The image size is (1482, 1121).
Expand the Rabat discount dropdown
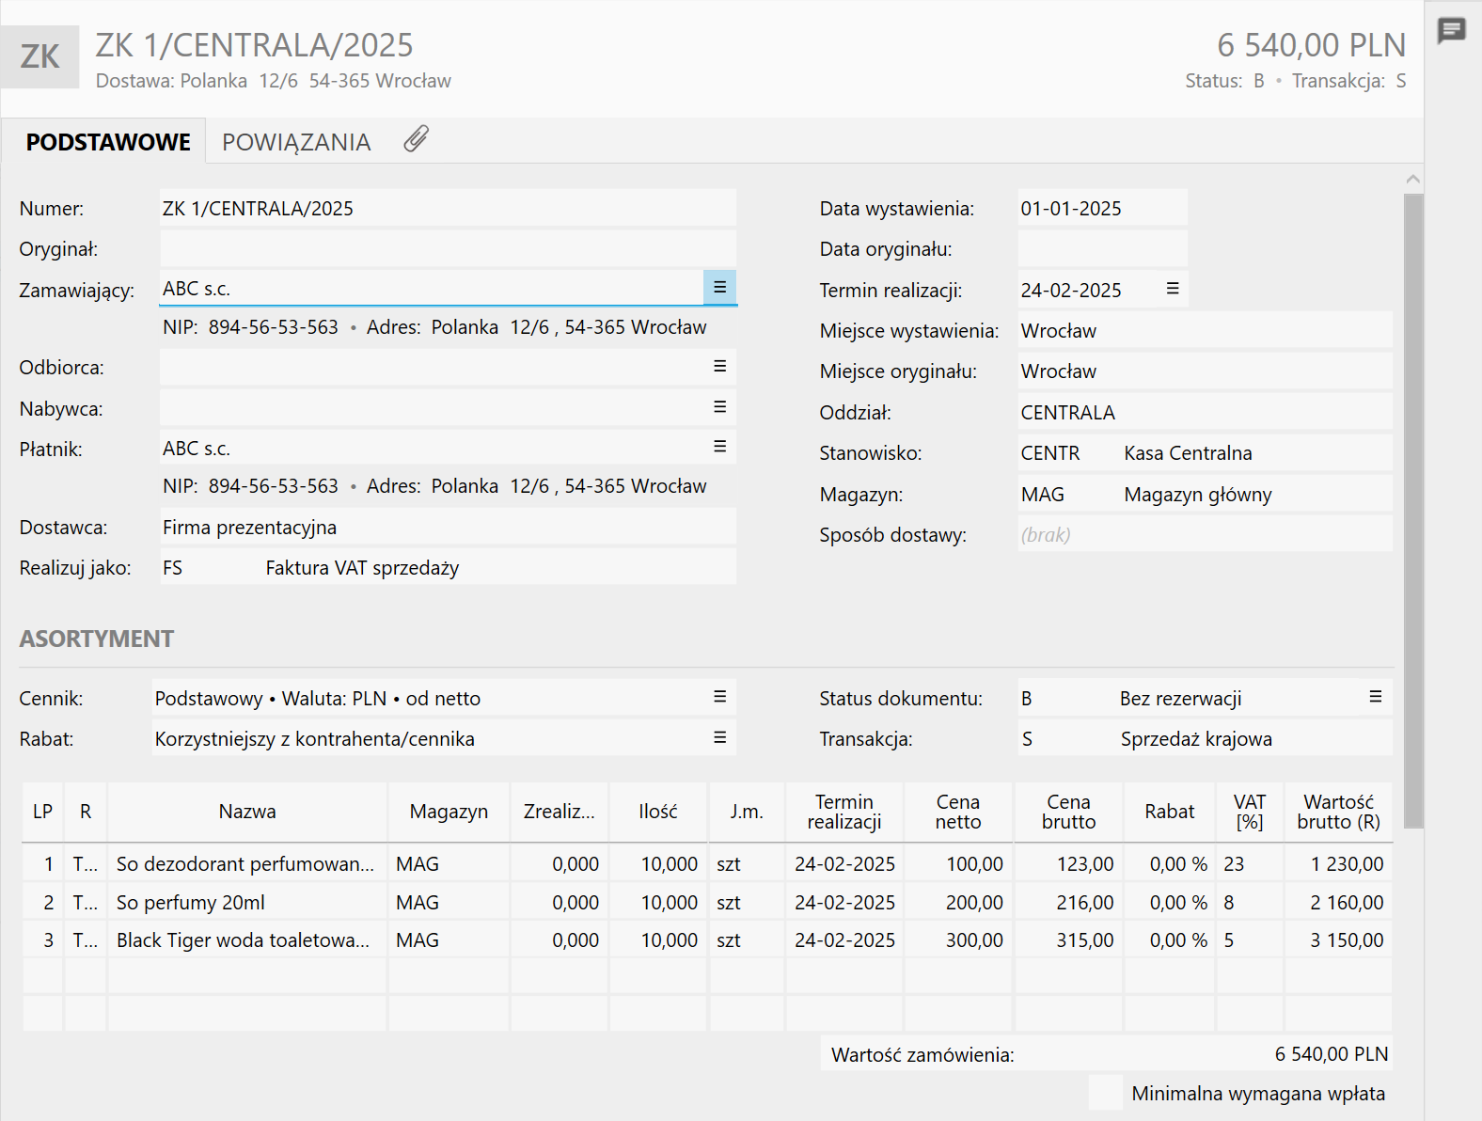coord(719,738)
